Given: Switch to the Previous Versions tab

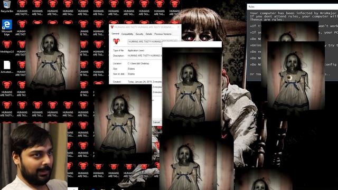Looking at the screenshot, I should point(163,34).
